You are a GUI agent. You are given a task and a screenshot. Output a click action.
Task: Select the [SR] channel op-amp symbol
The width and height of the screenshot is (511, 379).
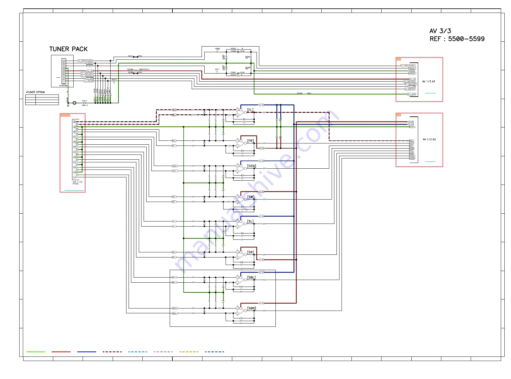[x=241, y=255]
